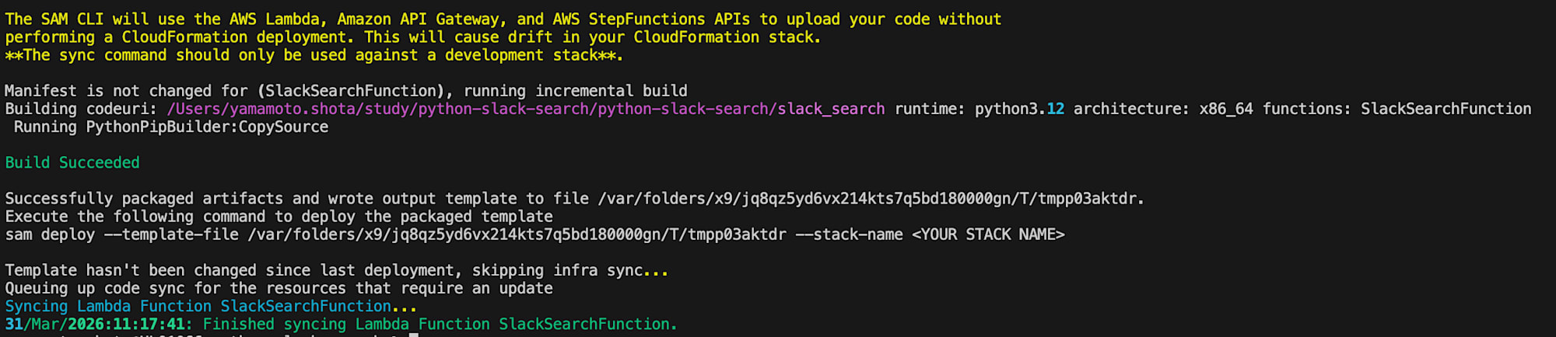Image resolution: width=1556 pixels, height=337 pixels.
Task: Click the word sam in the deploy command
Action: (18, 235)
